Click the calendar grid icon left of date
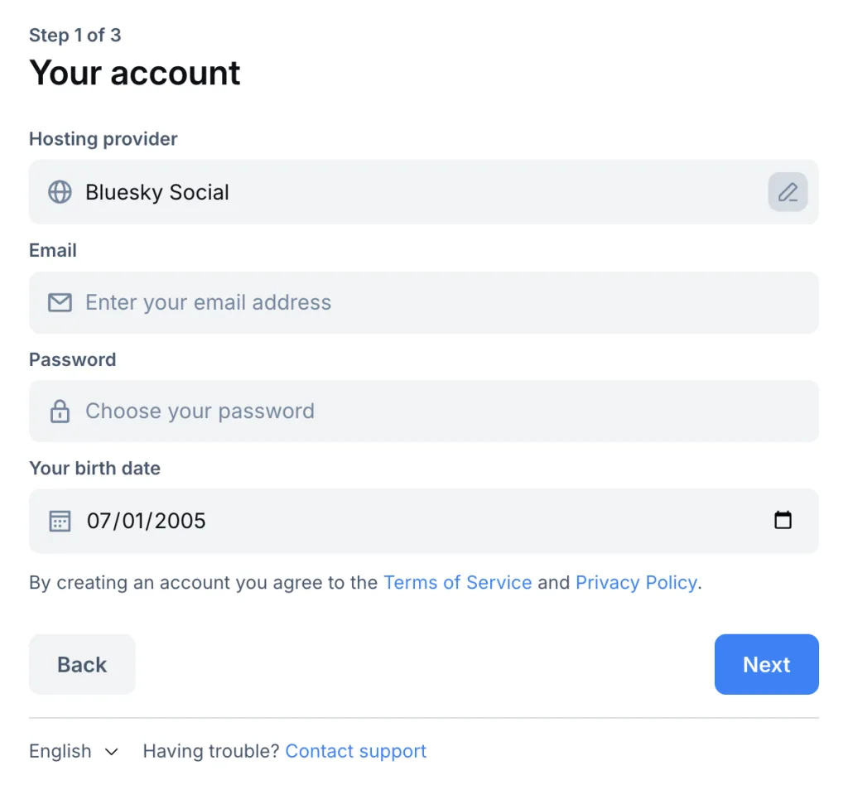This screenshot has width=848, height=804. click(x=60, y=521)
